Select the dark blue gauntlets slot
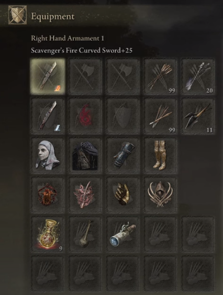 point(123,156)
